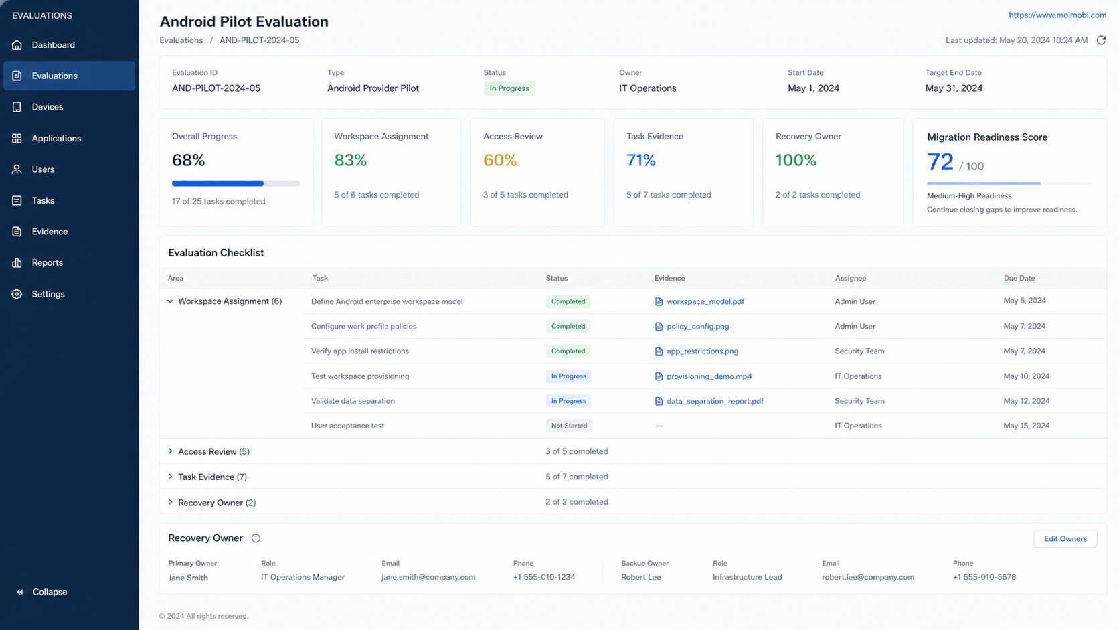Click the Recovery Owner info icon
The width and height of the screenshot is (1119, 630).
[x=256, y=538]
